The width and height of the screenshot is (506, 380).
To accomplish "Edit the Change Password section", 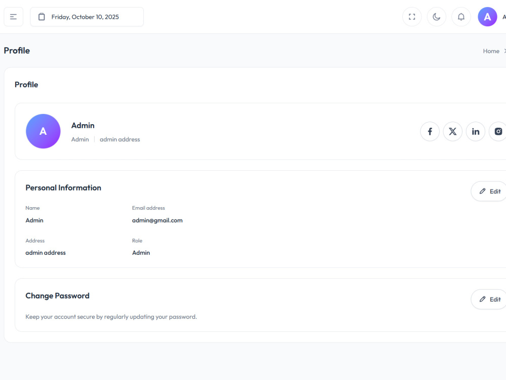I will [489, 299].
